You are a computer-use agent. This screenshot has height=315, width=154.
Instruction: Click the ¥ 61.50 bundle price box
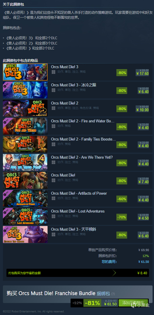(x=110, y=303)
